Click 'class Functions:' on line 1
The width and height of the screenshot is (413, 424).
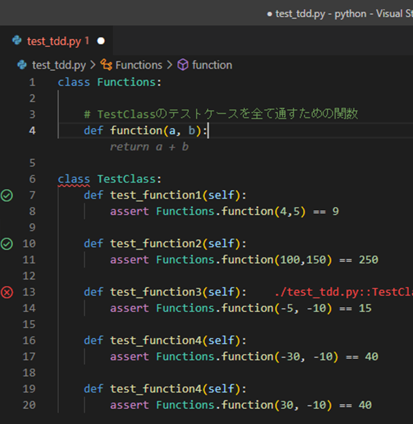point(109,82)
